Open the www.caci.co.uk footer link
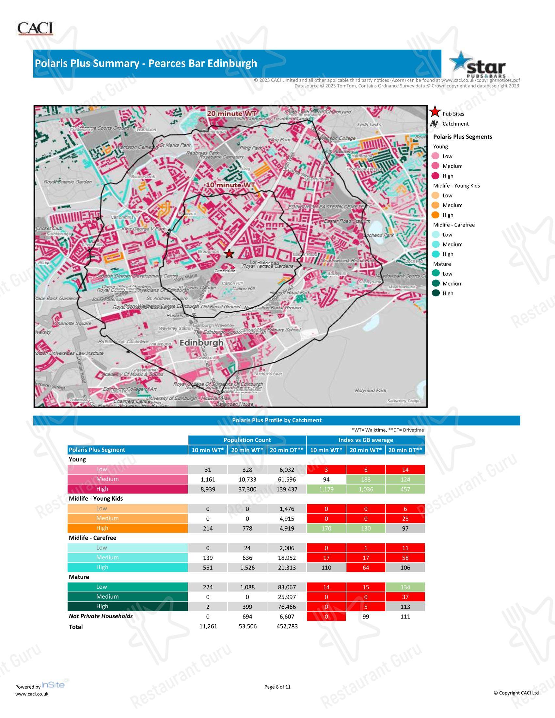 [x=32, y=694]
